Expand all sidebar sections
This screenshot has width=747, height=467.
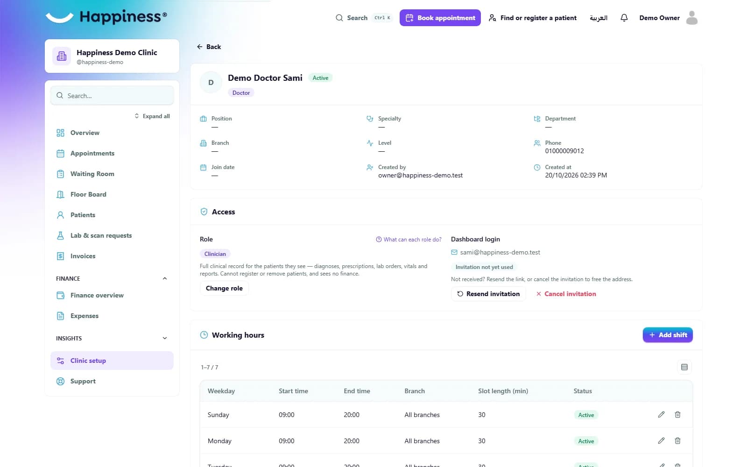tap(152, 116)
